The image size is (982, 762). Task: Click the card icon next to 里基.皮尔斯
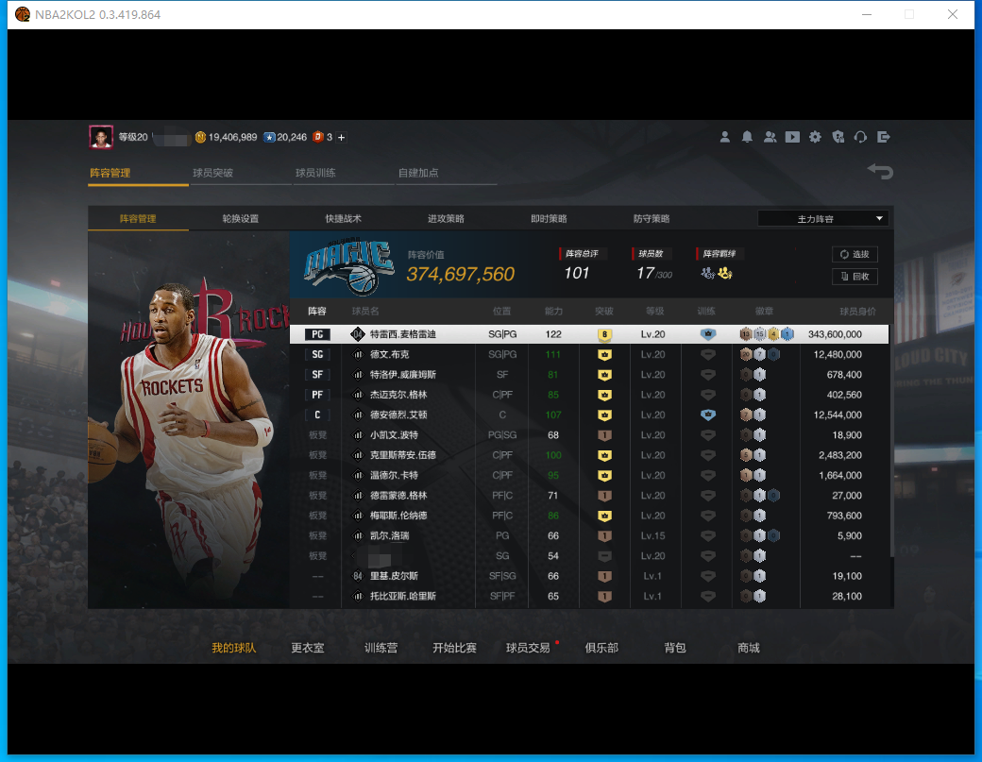pyautogui.click(x=358, y=576)
